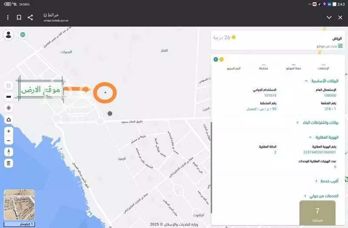Click the trash delete icon on map
Screen dimensions: 348x228
tap(9, 163)
